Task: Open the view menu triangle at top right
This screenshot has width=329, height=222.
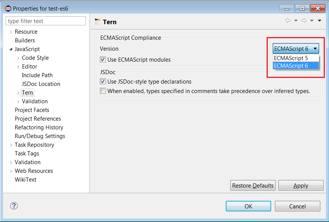Action: [320, 21]
